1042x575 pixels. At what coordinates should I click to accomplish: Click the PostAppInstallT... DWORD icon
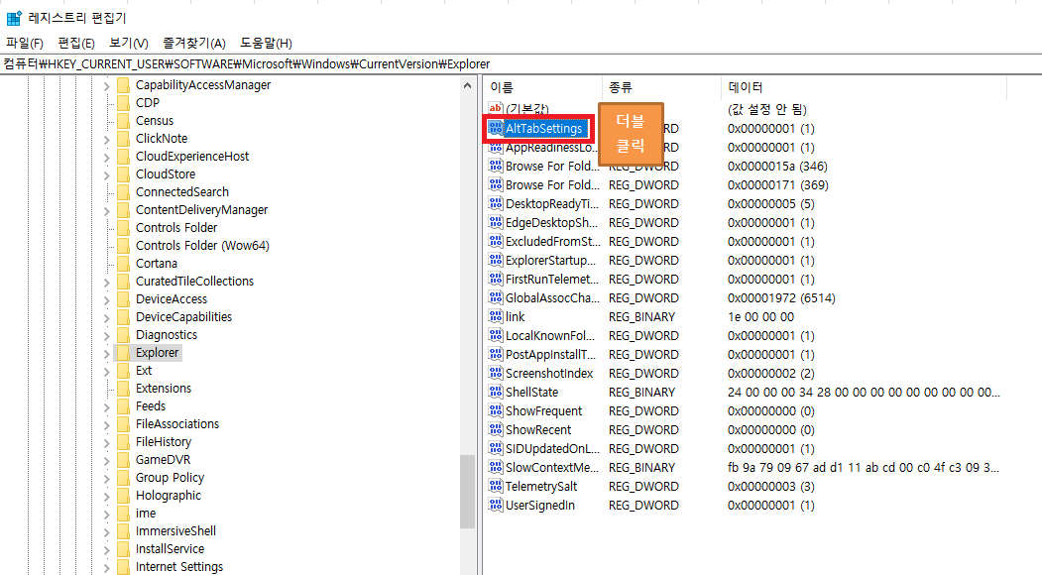[496, 354]
